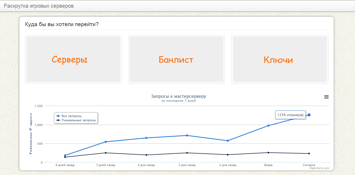Click the Раскрутка игровых серверов header title

(x=39, y=6)
